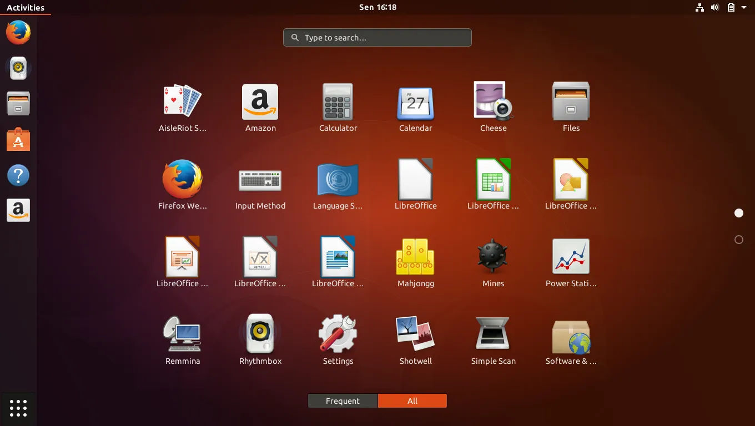
Task: Click the Show Applications dots button
Action: [x=18, y=408]
